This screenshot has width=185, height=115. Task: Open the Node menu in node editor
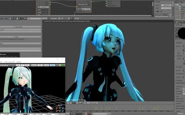click(6, 19)
